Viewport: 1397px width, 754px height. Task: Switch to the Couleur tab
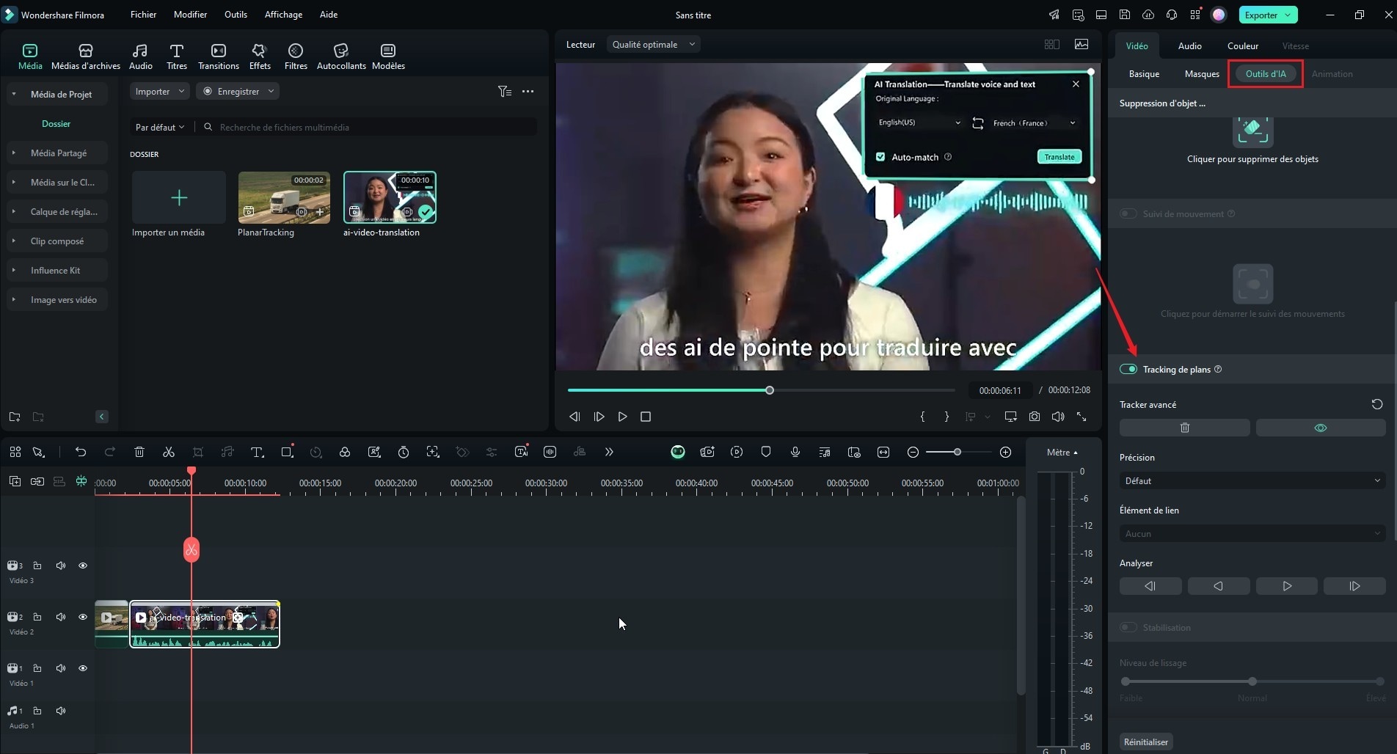click(x=1243, y=45)
